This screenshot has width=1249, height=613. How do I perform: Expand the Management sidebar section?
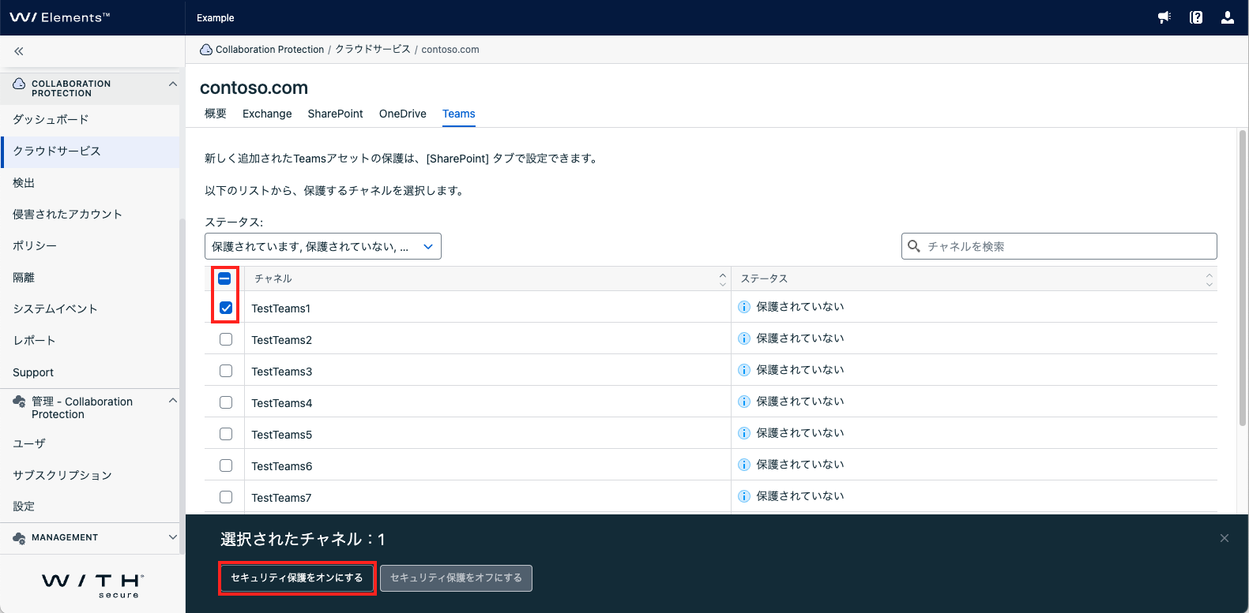tap(173, 537)
